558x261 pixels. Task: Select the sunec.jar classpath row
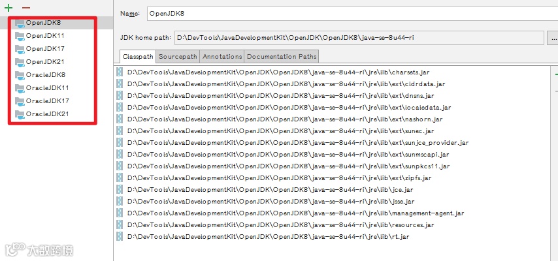pos(333,131)
